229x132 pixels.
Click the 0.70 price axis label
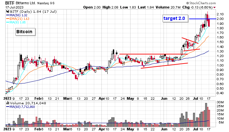click(220, 79)
